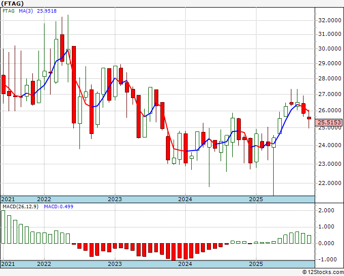Screen dimensions: 344x276
Task: Click 2025 on the price chart axis
Action: pyautogui.click(x=256, y=199)
